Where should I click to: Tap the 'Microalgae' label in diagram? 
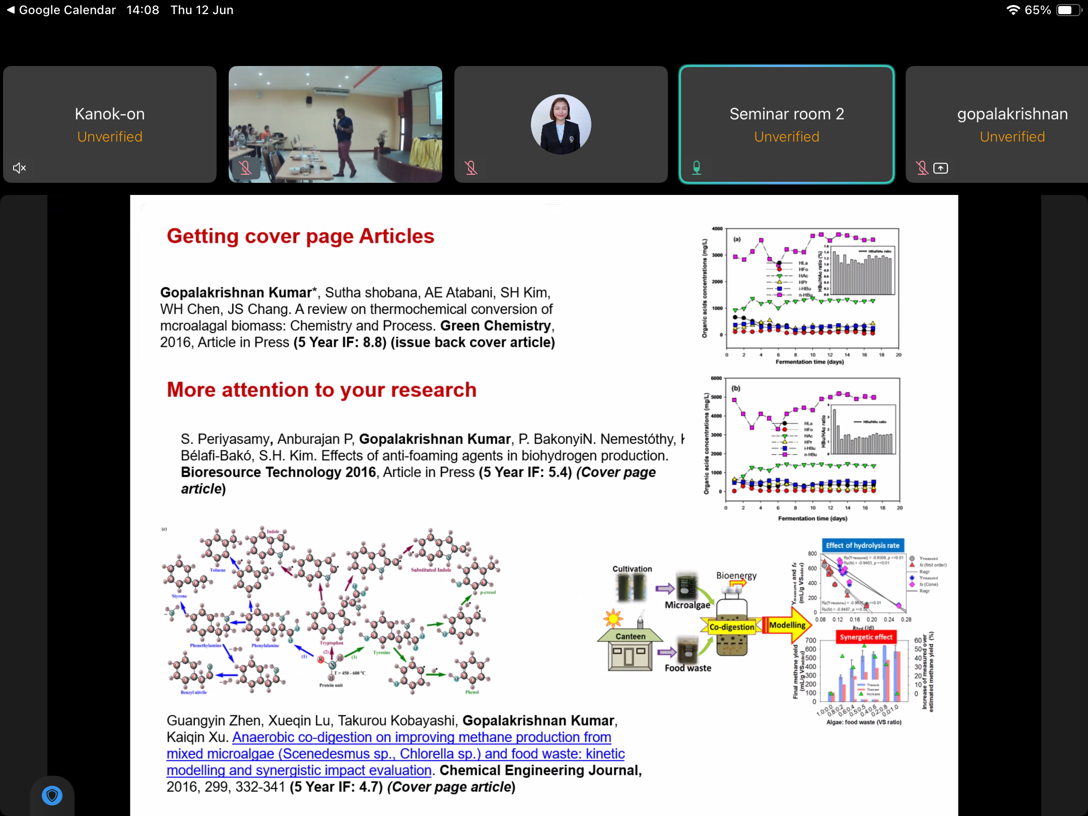coord(687,605)
